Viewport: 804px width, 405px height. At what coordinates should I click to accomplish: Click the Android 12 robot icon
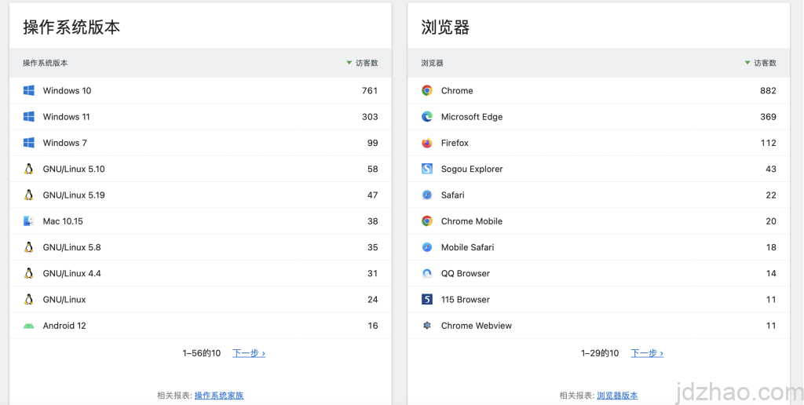point(29,326)
